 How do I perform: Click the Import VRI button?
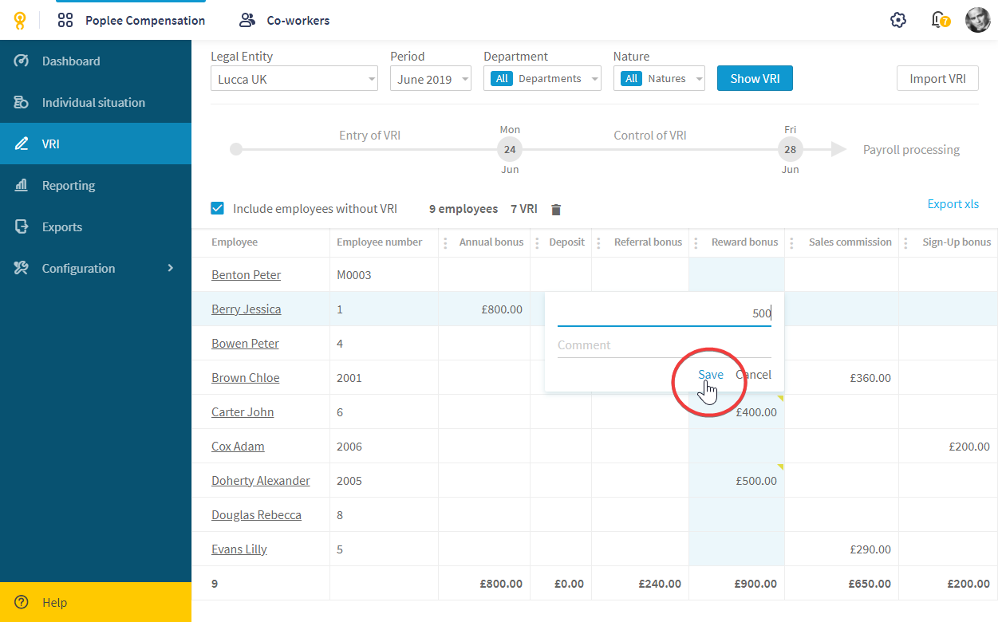[x=938, y=78]
